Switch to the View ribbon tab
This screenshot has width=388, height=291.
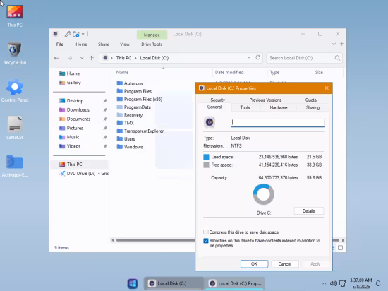[125, 44]
